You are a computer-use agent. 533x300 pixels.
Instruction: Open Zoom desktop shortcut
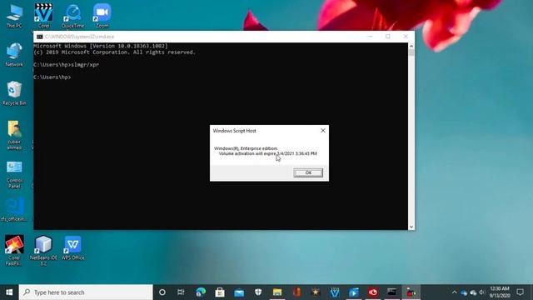[102, 16]
